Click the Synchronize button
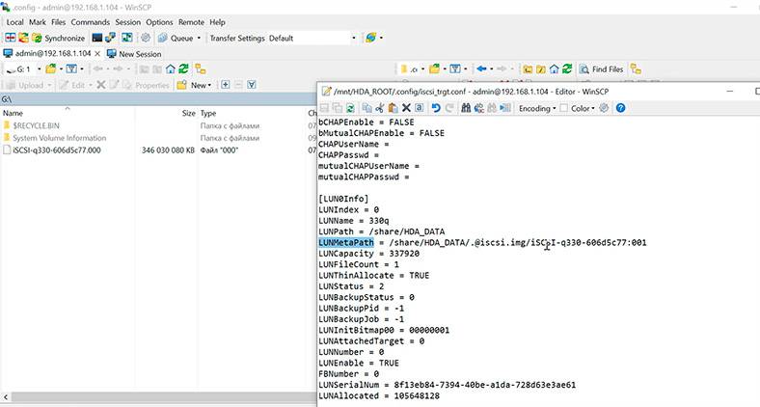Viewport: 760px width, 407px height. 59,38
